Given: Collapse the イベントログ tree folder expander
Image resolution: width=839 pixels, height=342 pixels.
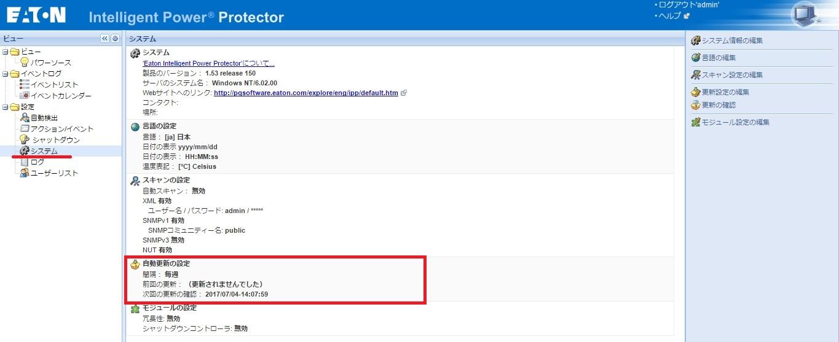Looking at the screenshot, I should pyautogui.click(x=5, y=74).
